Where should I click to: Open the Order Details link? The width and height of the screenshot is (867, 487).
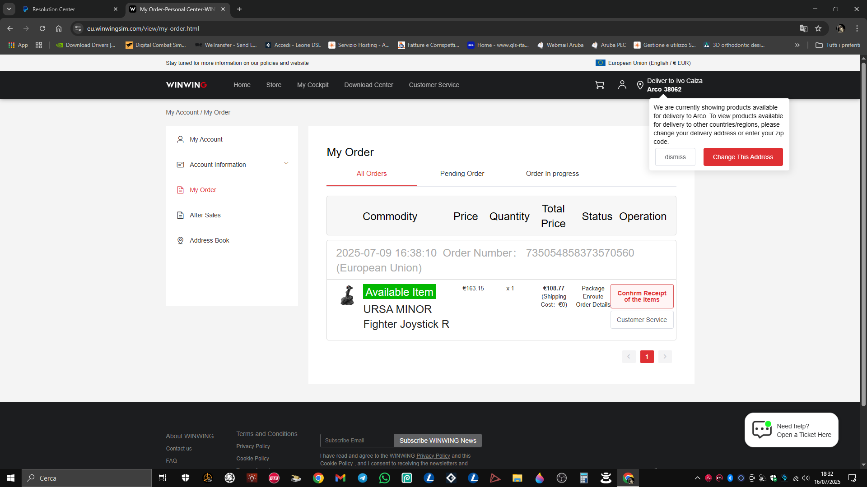point(593,305)
